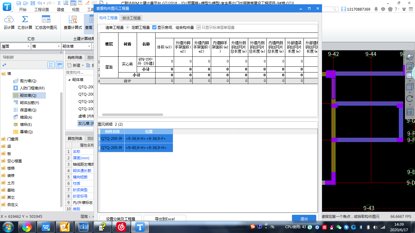The height and width of the screenshot is (233, 415).
Task: Click the Save disk icon in quick toolbar
Action: pyautogui.click(x=32, y=3)
